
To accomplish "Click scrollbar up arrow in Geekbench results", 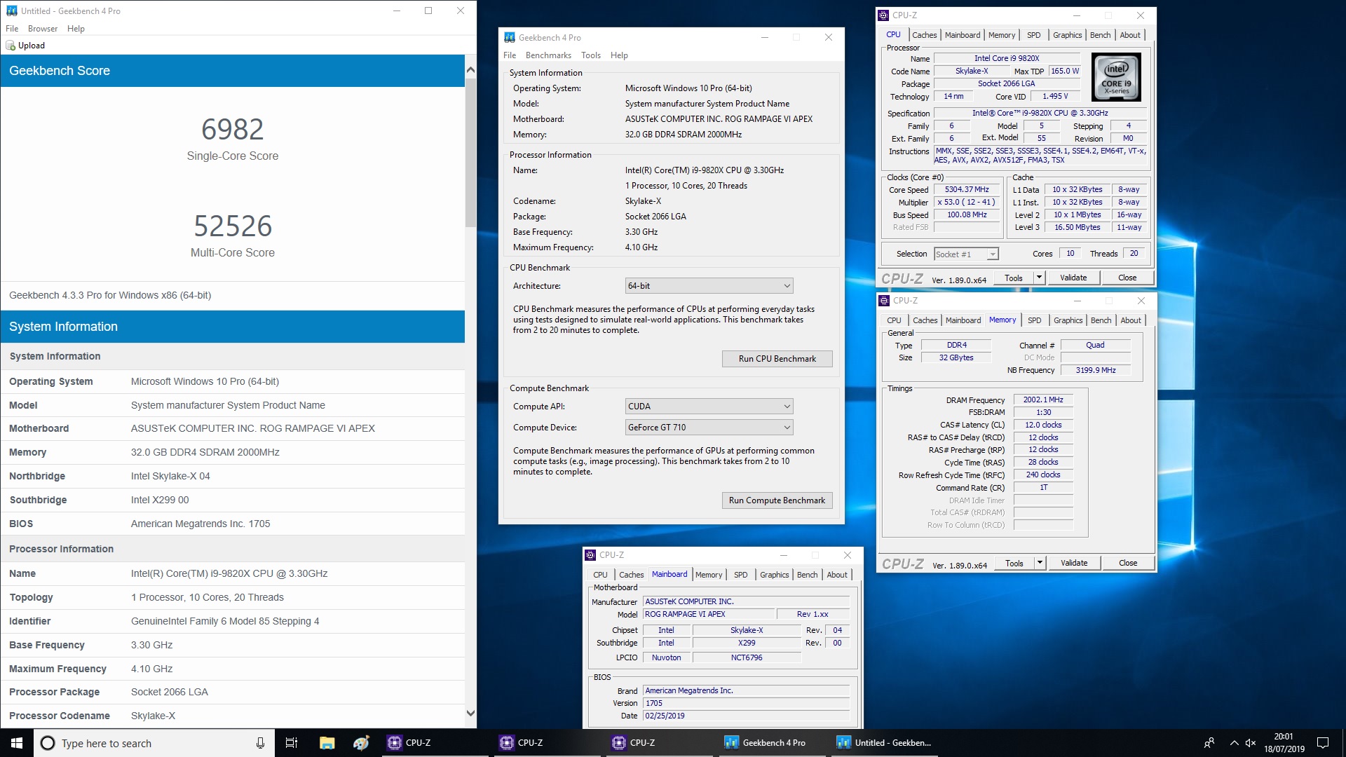I will click(470, 70).
